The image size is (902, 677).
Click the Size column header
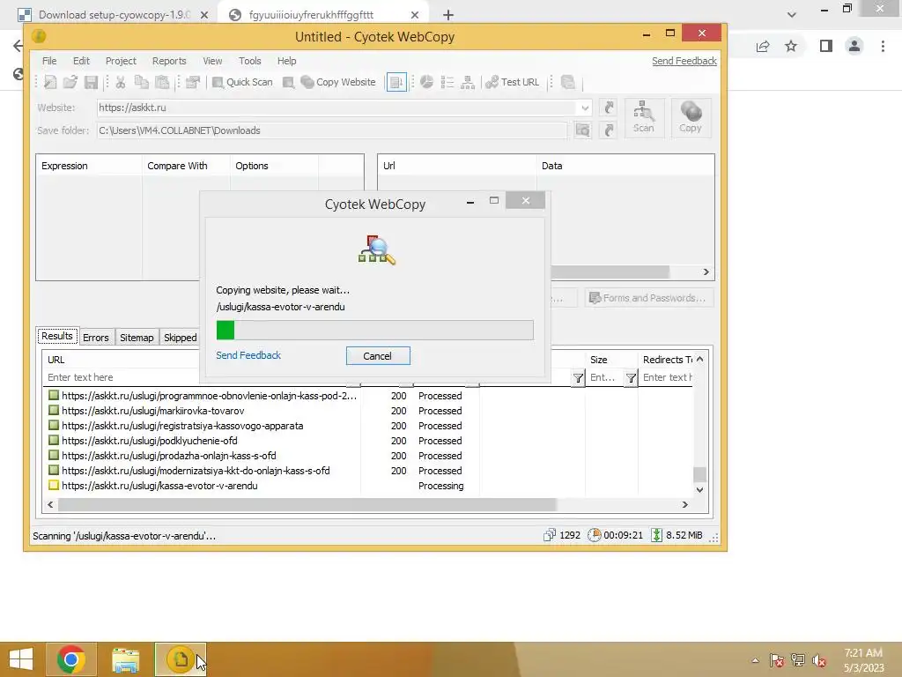pos(611,360)
